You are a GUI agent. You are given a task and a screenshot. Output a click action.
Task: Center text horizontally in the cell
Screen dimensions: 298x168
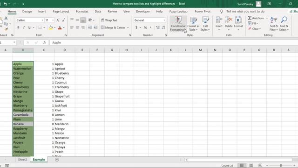[77, 28]
